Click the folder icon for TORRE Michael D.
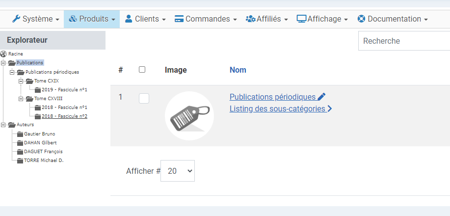The width and height of the screenshot is (450, 216). (x=20, y=161)
